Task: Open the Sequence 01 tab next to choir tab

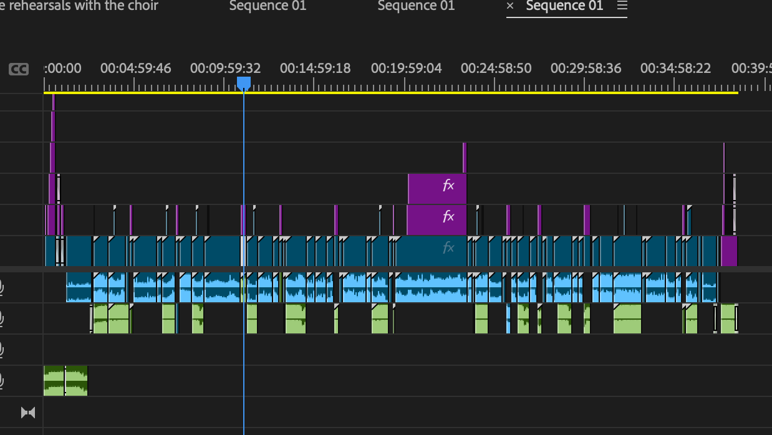Action: [268, 6]
